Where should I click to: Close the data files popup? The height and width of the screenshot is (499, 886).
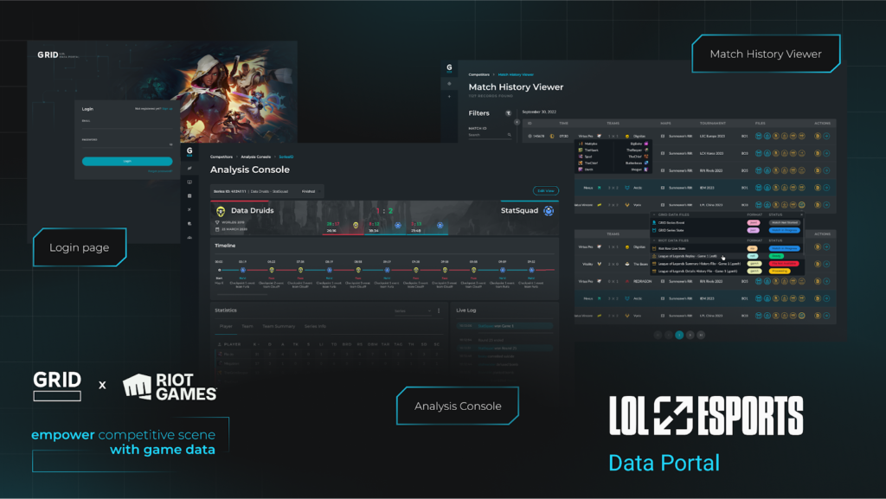(801, 214)
